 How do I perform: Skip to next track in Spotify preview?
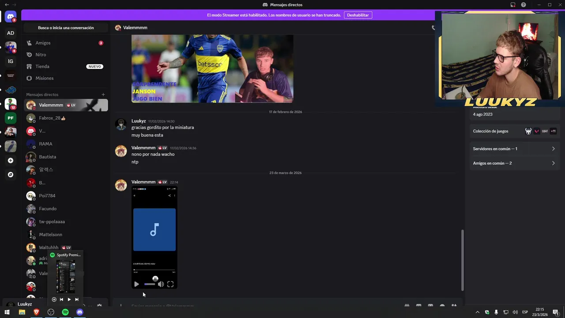pos(77,299)
